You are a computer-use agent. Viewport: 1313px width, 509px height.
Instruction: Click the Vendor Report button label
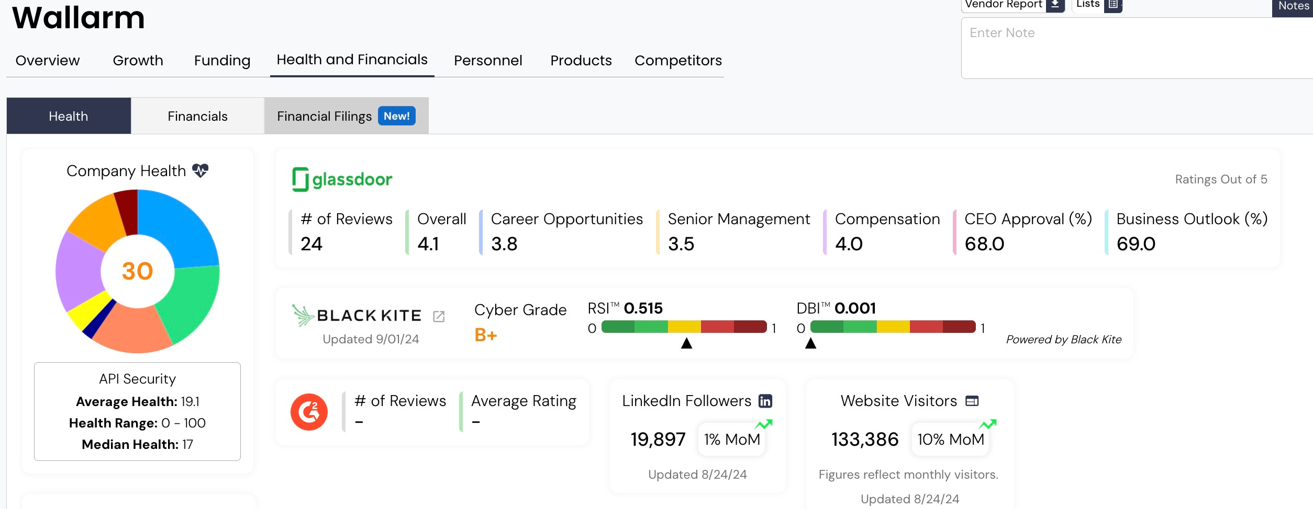click(x=1003, y=4)
